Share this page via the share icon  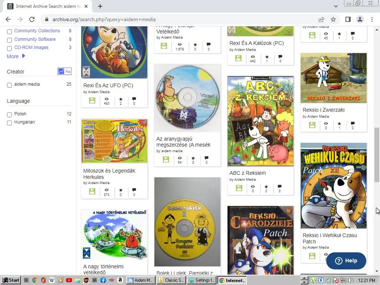coord(321,19)
